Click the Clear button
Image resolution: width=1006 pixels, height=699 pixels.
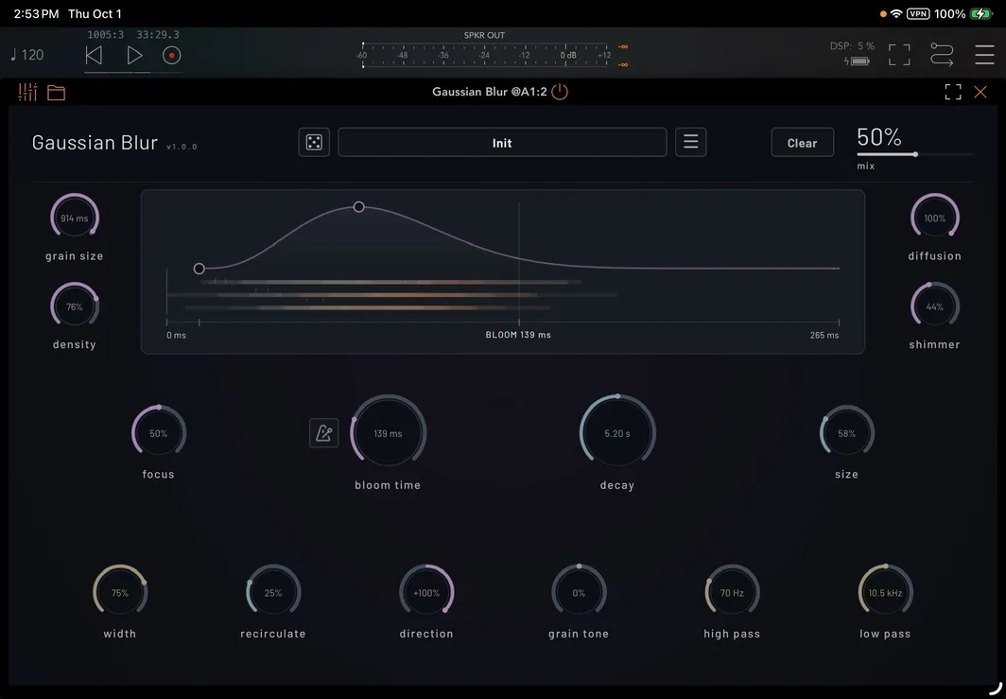click(803, 143)
